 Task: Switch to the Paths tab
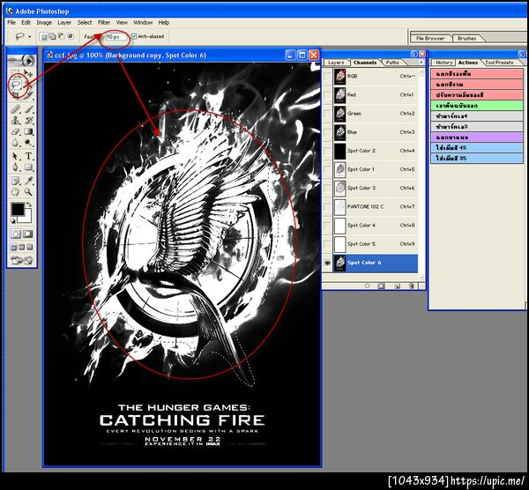(x=392, y=63)
